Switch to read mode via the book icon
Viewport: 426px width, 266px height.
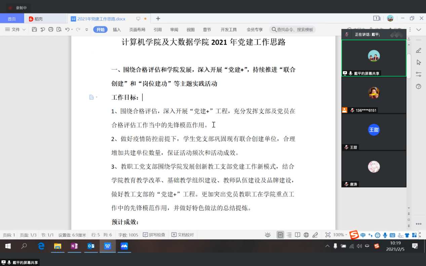click(x=298, y=235)
